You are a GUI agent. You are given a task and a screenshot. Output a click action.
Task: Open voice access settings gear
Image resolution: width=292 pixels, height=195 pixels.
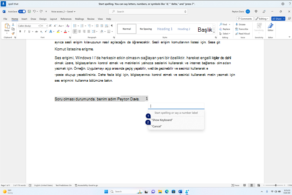coord(283,4)
